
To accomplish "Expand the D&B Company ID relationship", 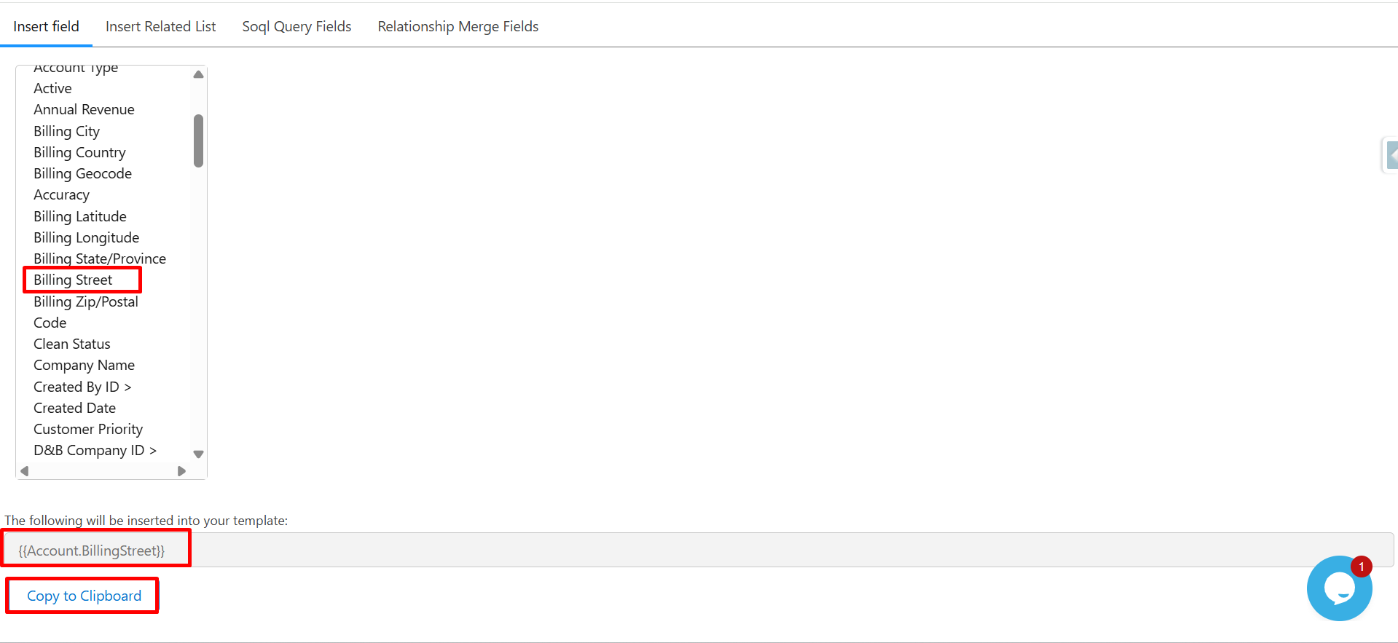I will tap(95, 450).
